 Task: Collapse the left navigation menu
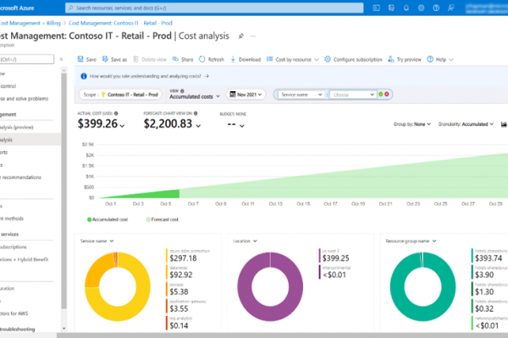click(61, 59)
